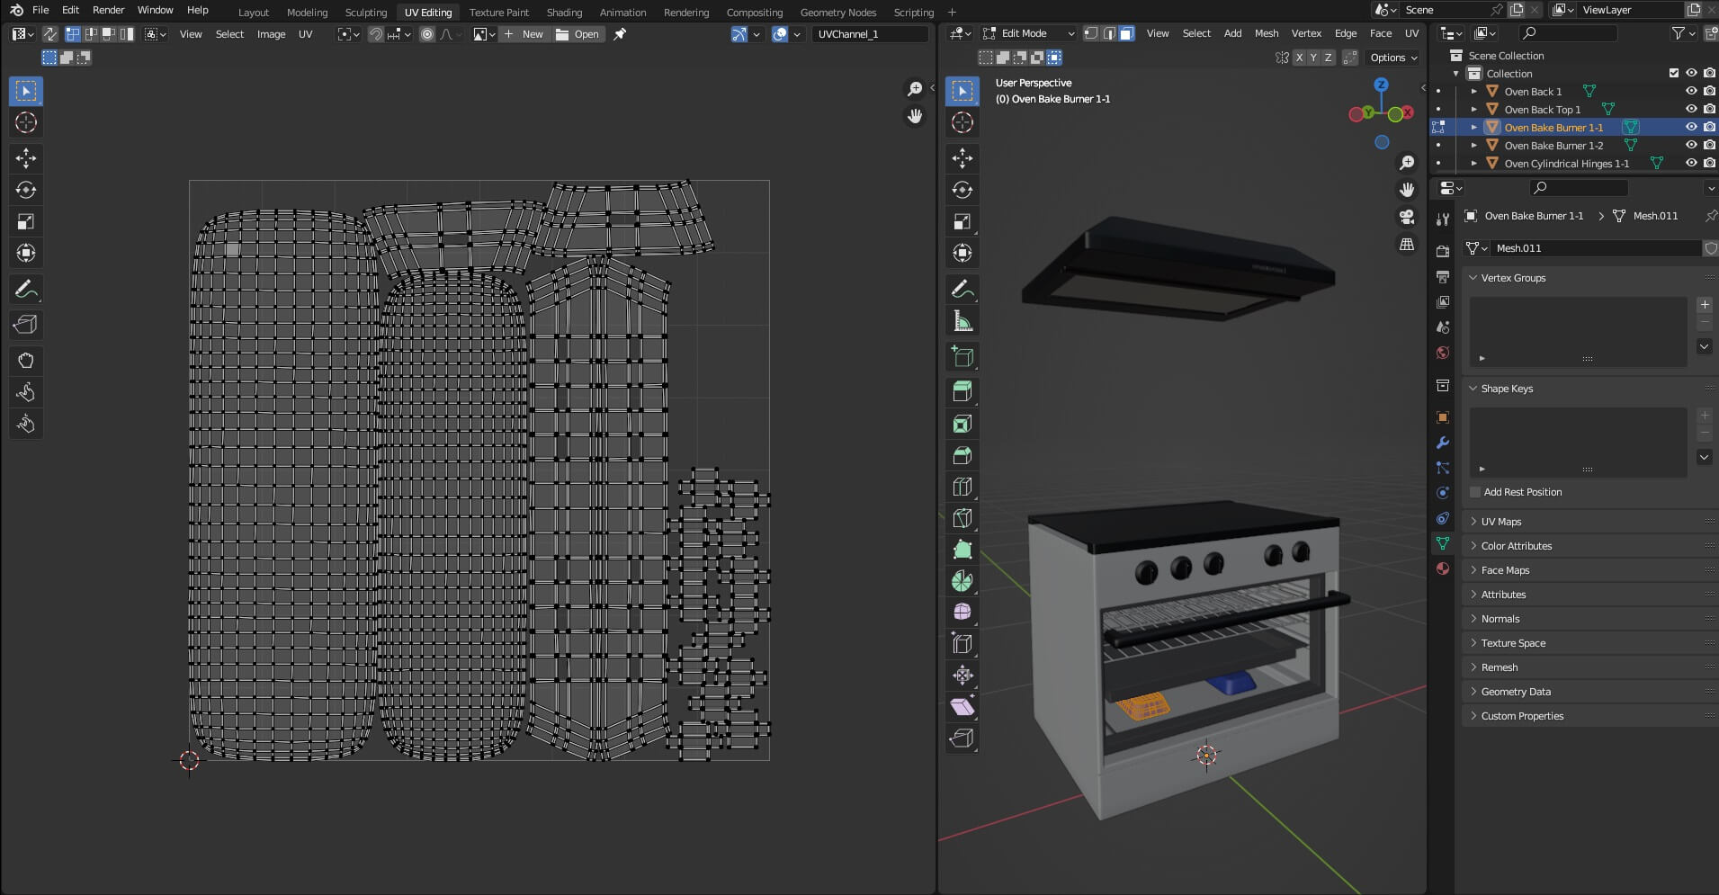Select the Poly Build tool

pyautogui.click(x=962, y=550)
